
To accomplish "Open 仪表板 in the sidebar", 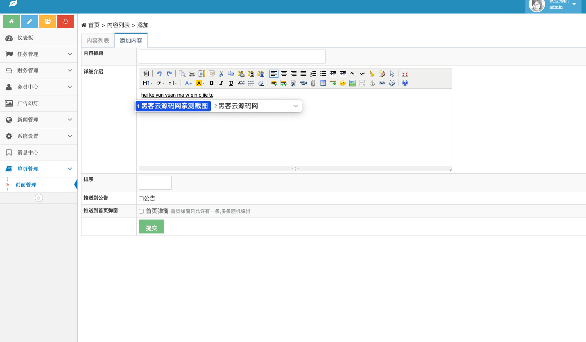I will [25, 38].
